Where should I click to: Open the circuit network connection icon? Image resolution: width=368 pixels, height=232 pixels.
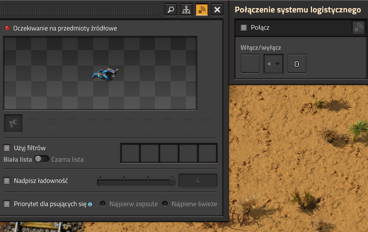[x=186, y=10]
